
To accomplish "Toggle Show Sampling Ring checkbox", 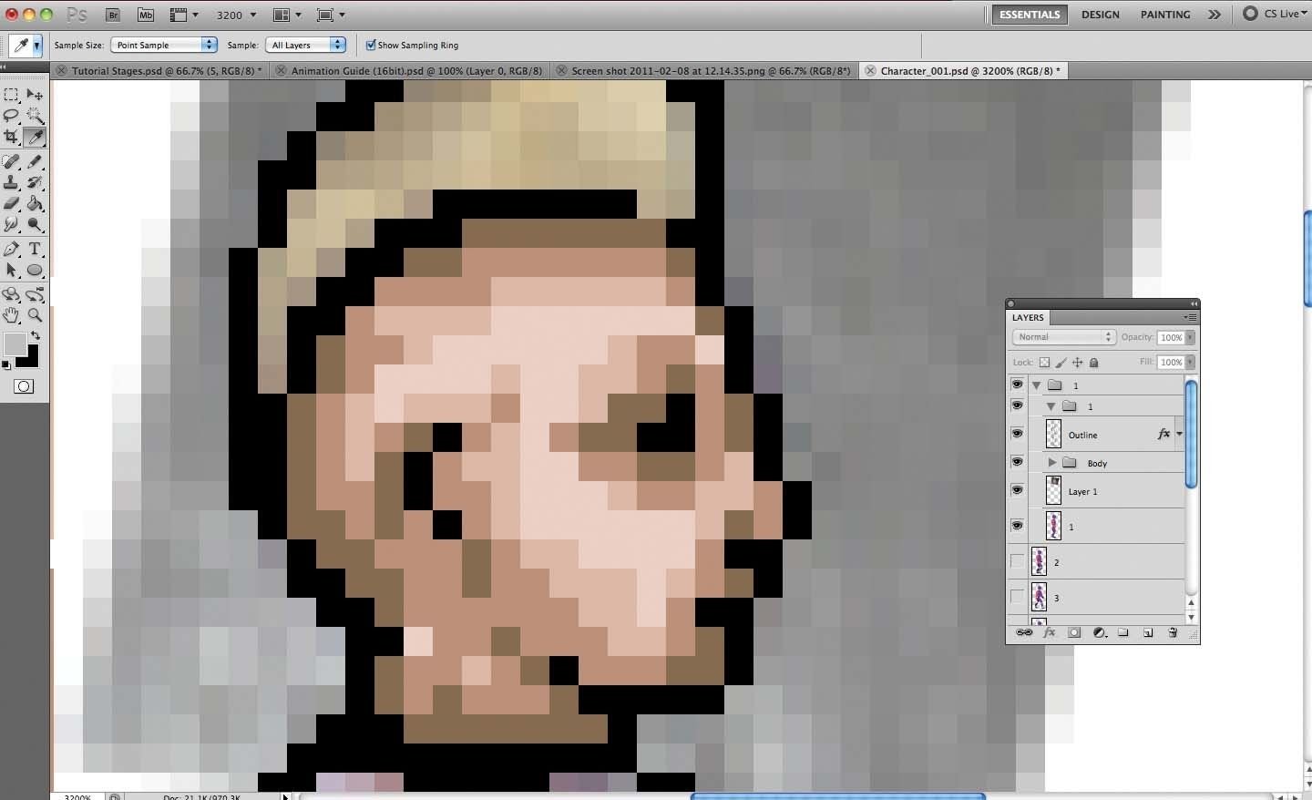I will [371, 45].
